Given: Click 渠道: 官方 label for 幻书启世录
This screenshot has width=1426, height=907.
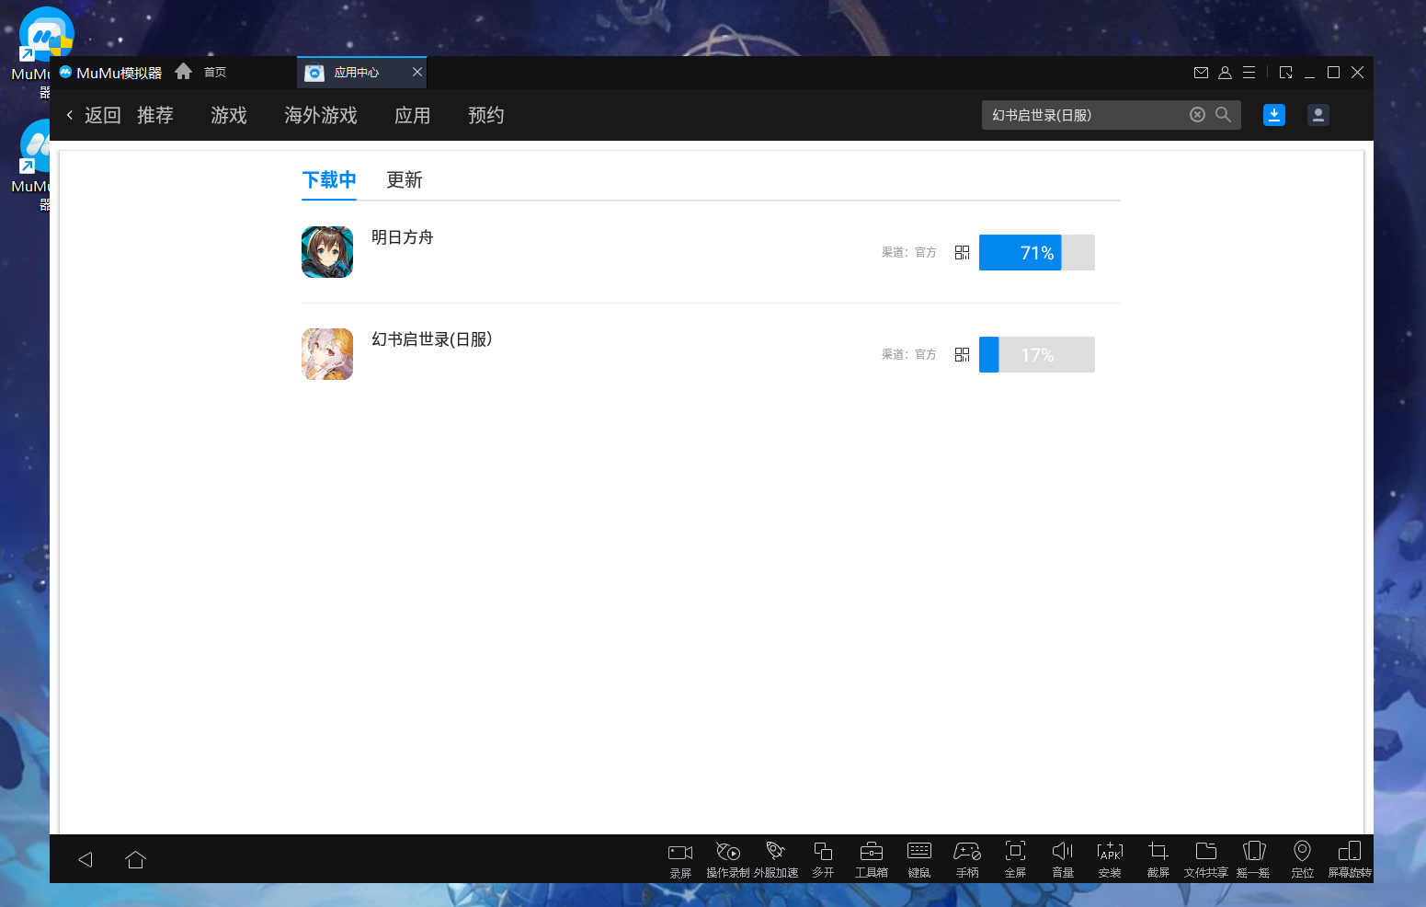Looking at the screenshot, I should coord(909,354).
